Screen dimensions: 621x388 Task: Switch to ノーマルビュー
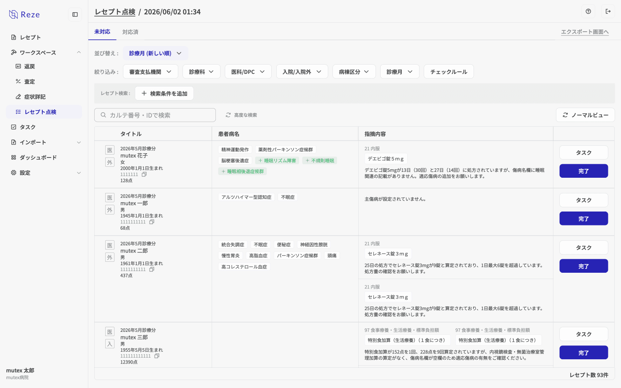[586, 115]
